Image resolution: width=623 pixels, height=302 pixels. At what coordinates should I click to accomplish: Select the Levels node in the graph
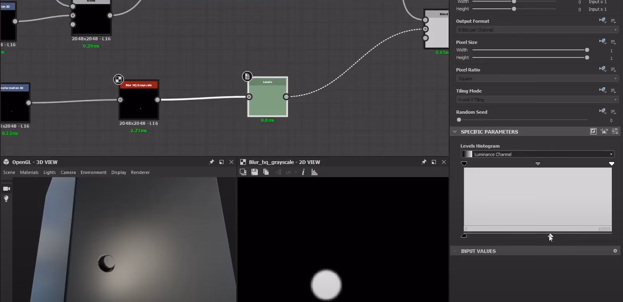(267, 97)
